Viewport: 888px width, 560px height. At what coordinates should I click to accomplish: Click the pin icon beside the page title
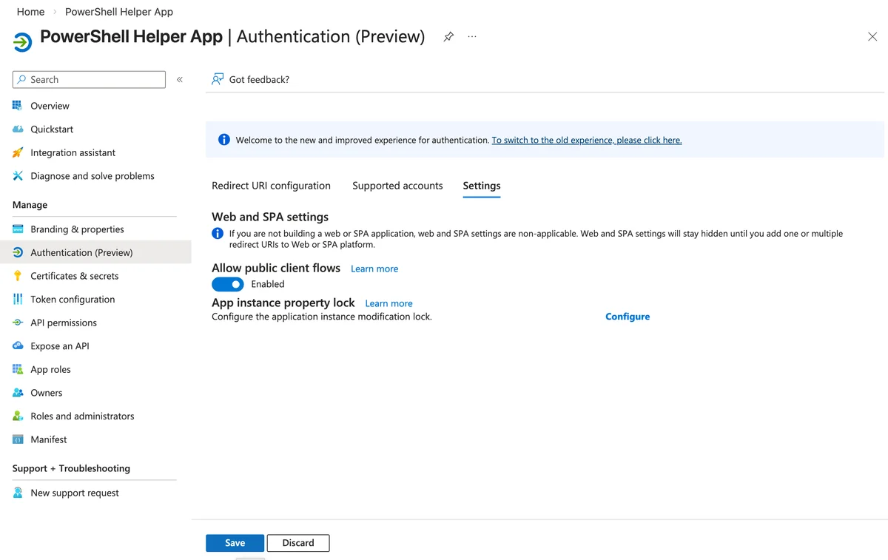pyautogui.click(x=448, y=36)
